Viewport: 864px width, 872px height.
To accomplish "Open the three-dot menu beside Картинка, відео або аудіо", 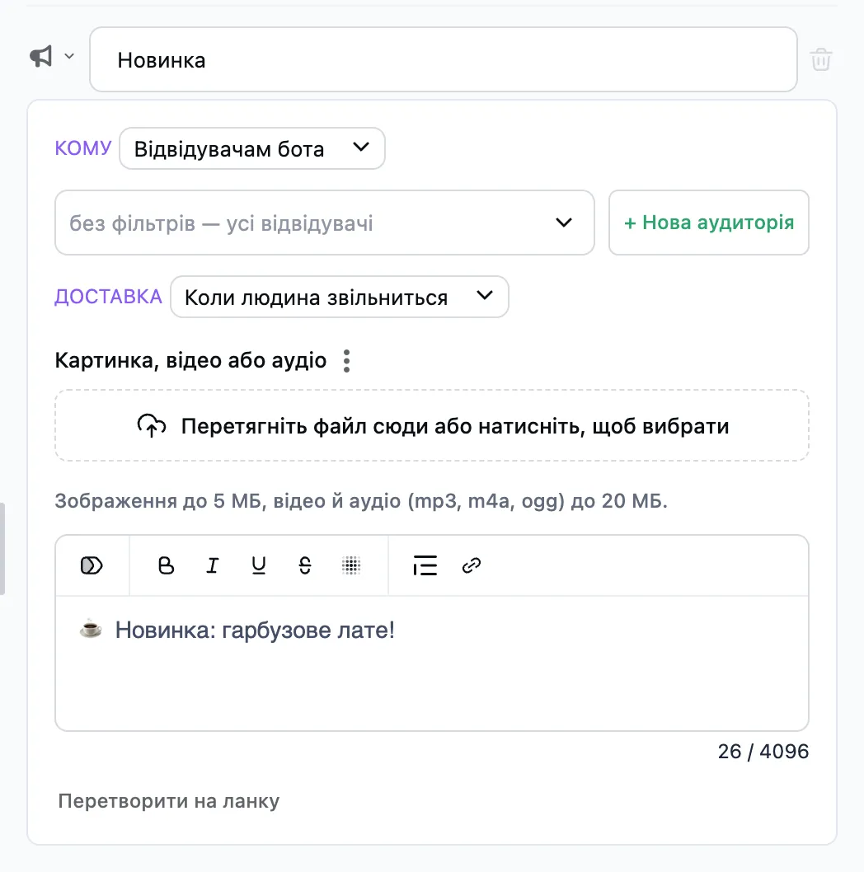I will pyautogui.click(x=346, y=361).
